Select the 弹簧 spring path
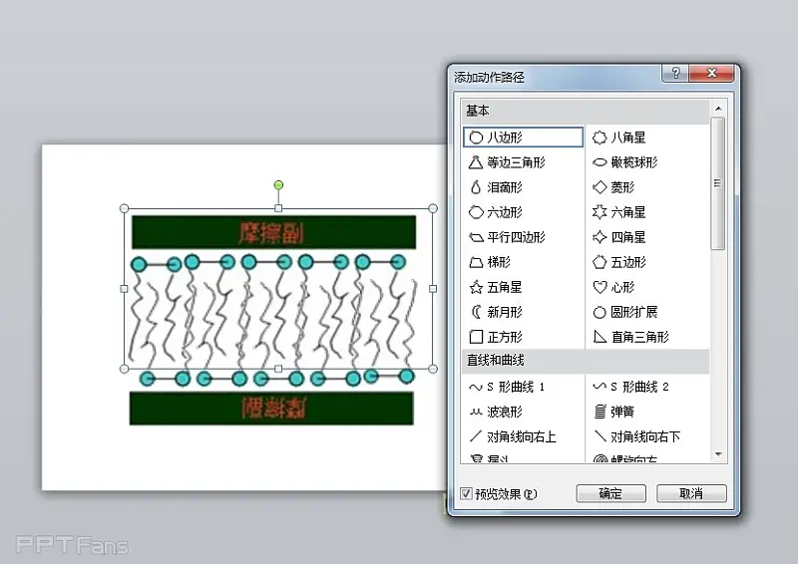 point(621,412)
